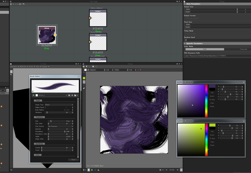The width and height of the screenshot is (251, 173).
Task: Click the timer icon in graph toolbar
Action: pos(20,4)
